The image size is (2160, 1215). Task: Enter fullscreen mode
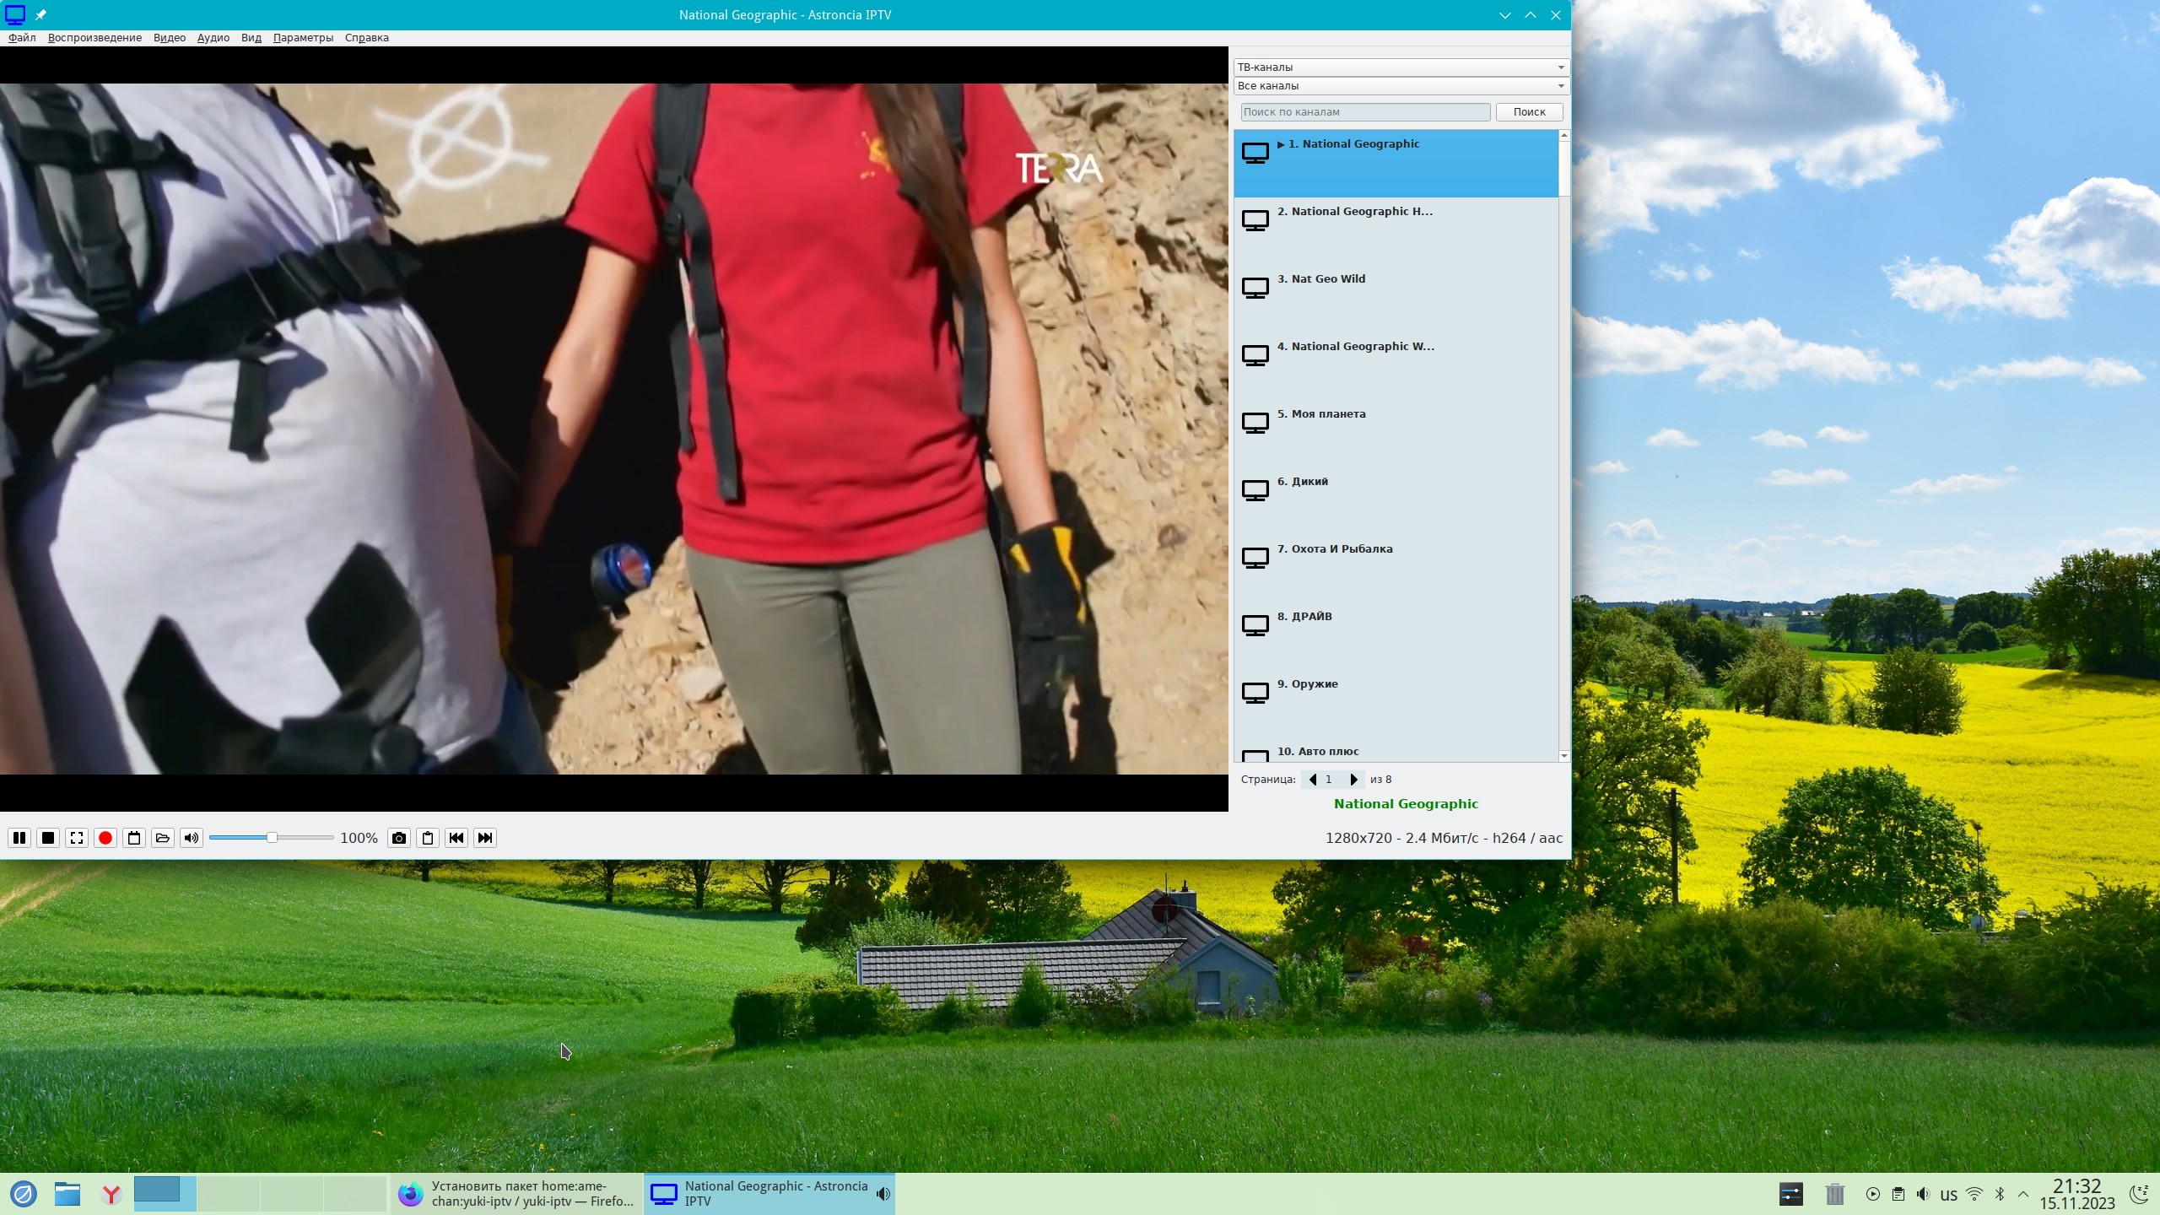[77, 838]
